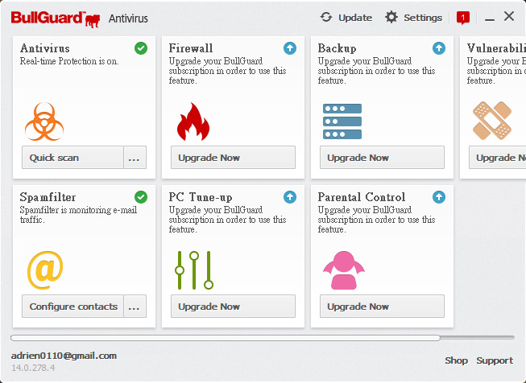Click the PC Tune-up card title

(x=201, y=197)
